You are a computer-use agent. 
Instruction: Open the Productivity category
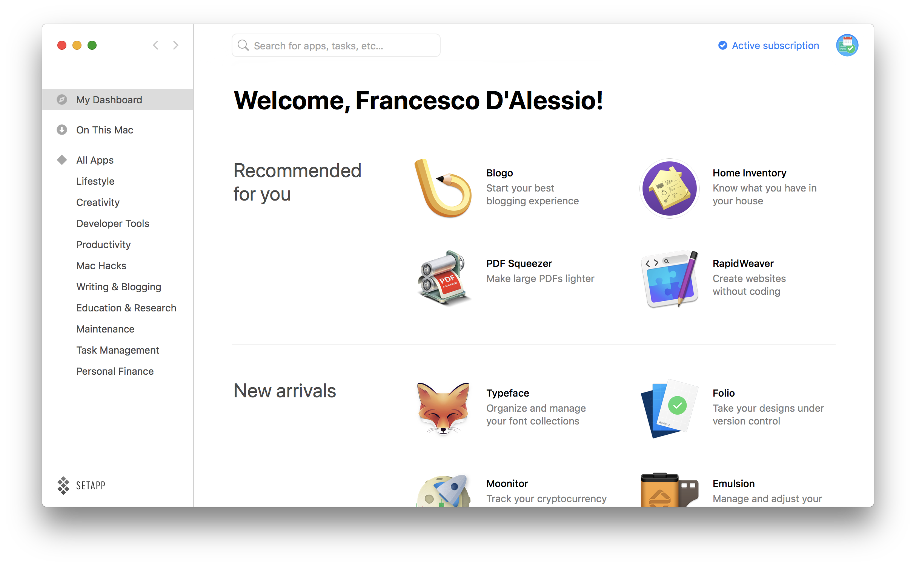(x=103, y=245)
